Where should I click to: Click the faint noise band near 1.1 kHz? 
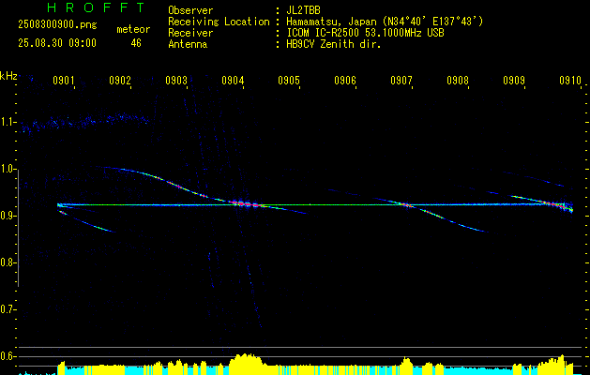click(x=85, y=121)
